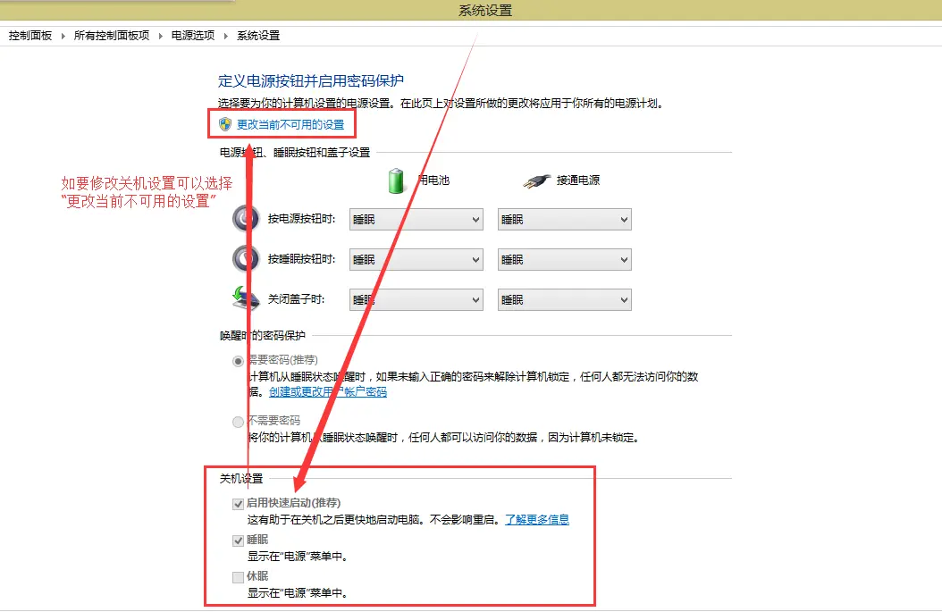The image size is (942, 612).
Task: Click the sleep button icon beside 按睡眠按钮时
Action: tap(246, 258)
